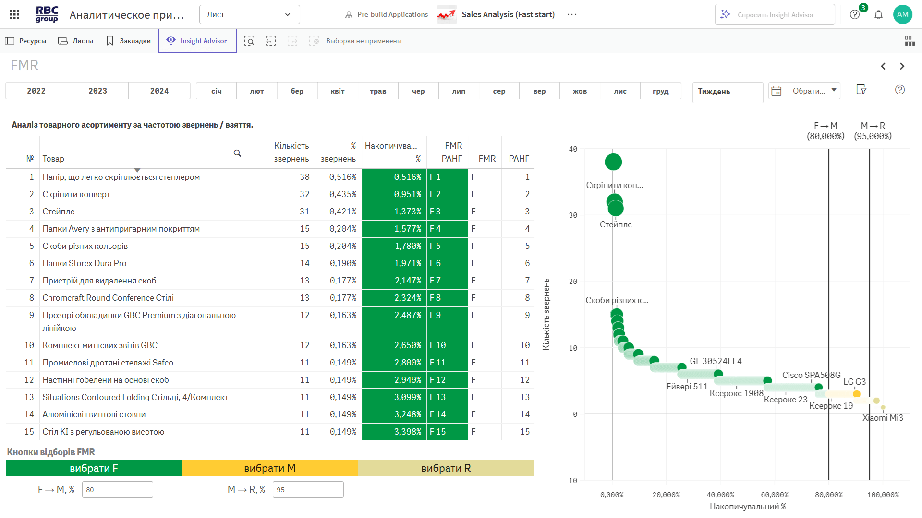Open the app launcher grid icon
Screen dimensions: 922x518
click(14, 14)
